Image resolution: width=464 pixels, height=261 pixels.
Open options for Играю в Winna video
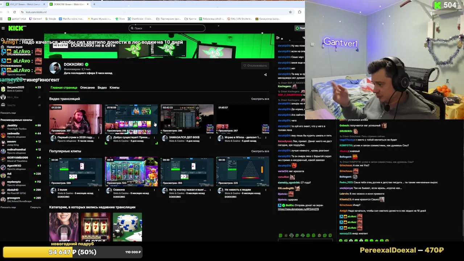[x=265, y=138]
